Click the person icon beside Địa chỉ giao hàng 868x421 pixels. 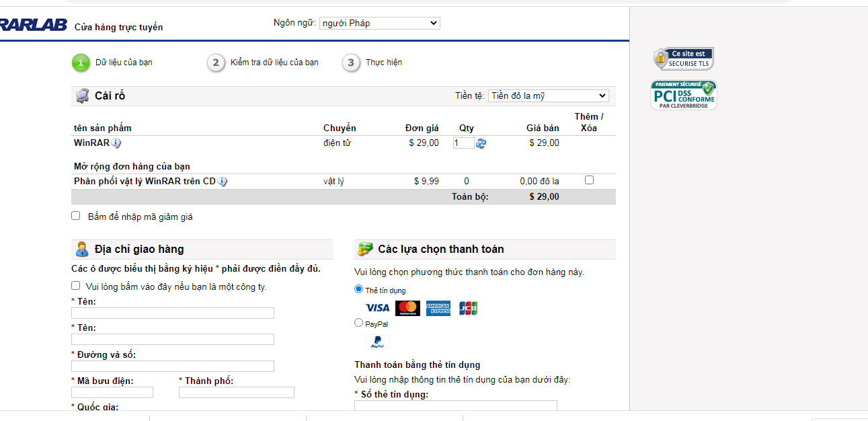pyautogui.click(x=82, y=249)
